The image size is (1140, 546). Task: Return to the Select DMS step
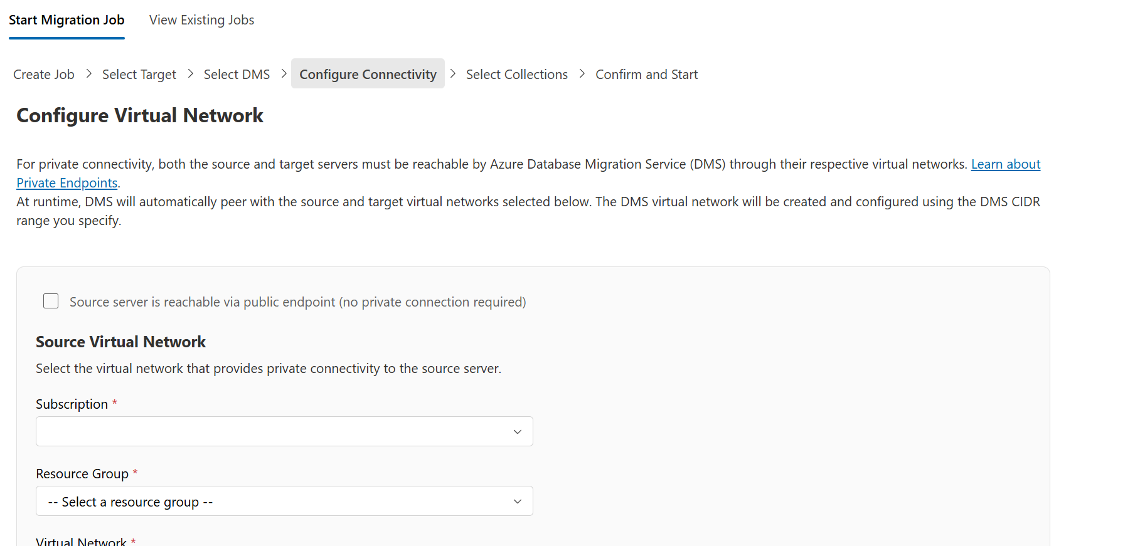tap(237, 75)
